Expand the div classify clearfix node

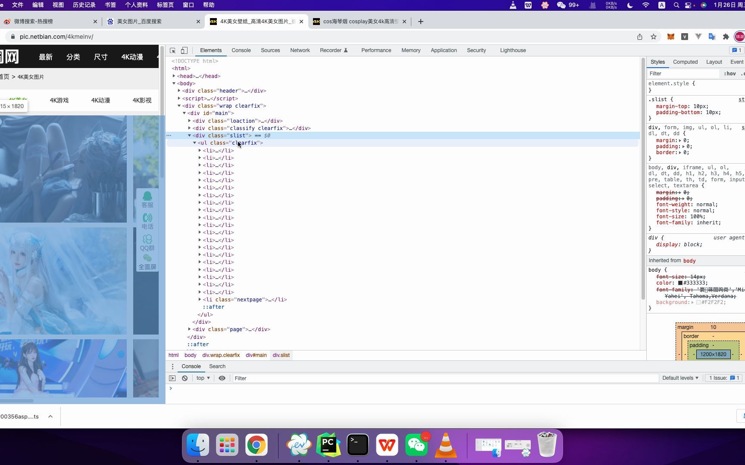coord(190,128)
